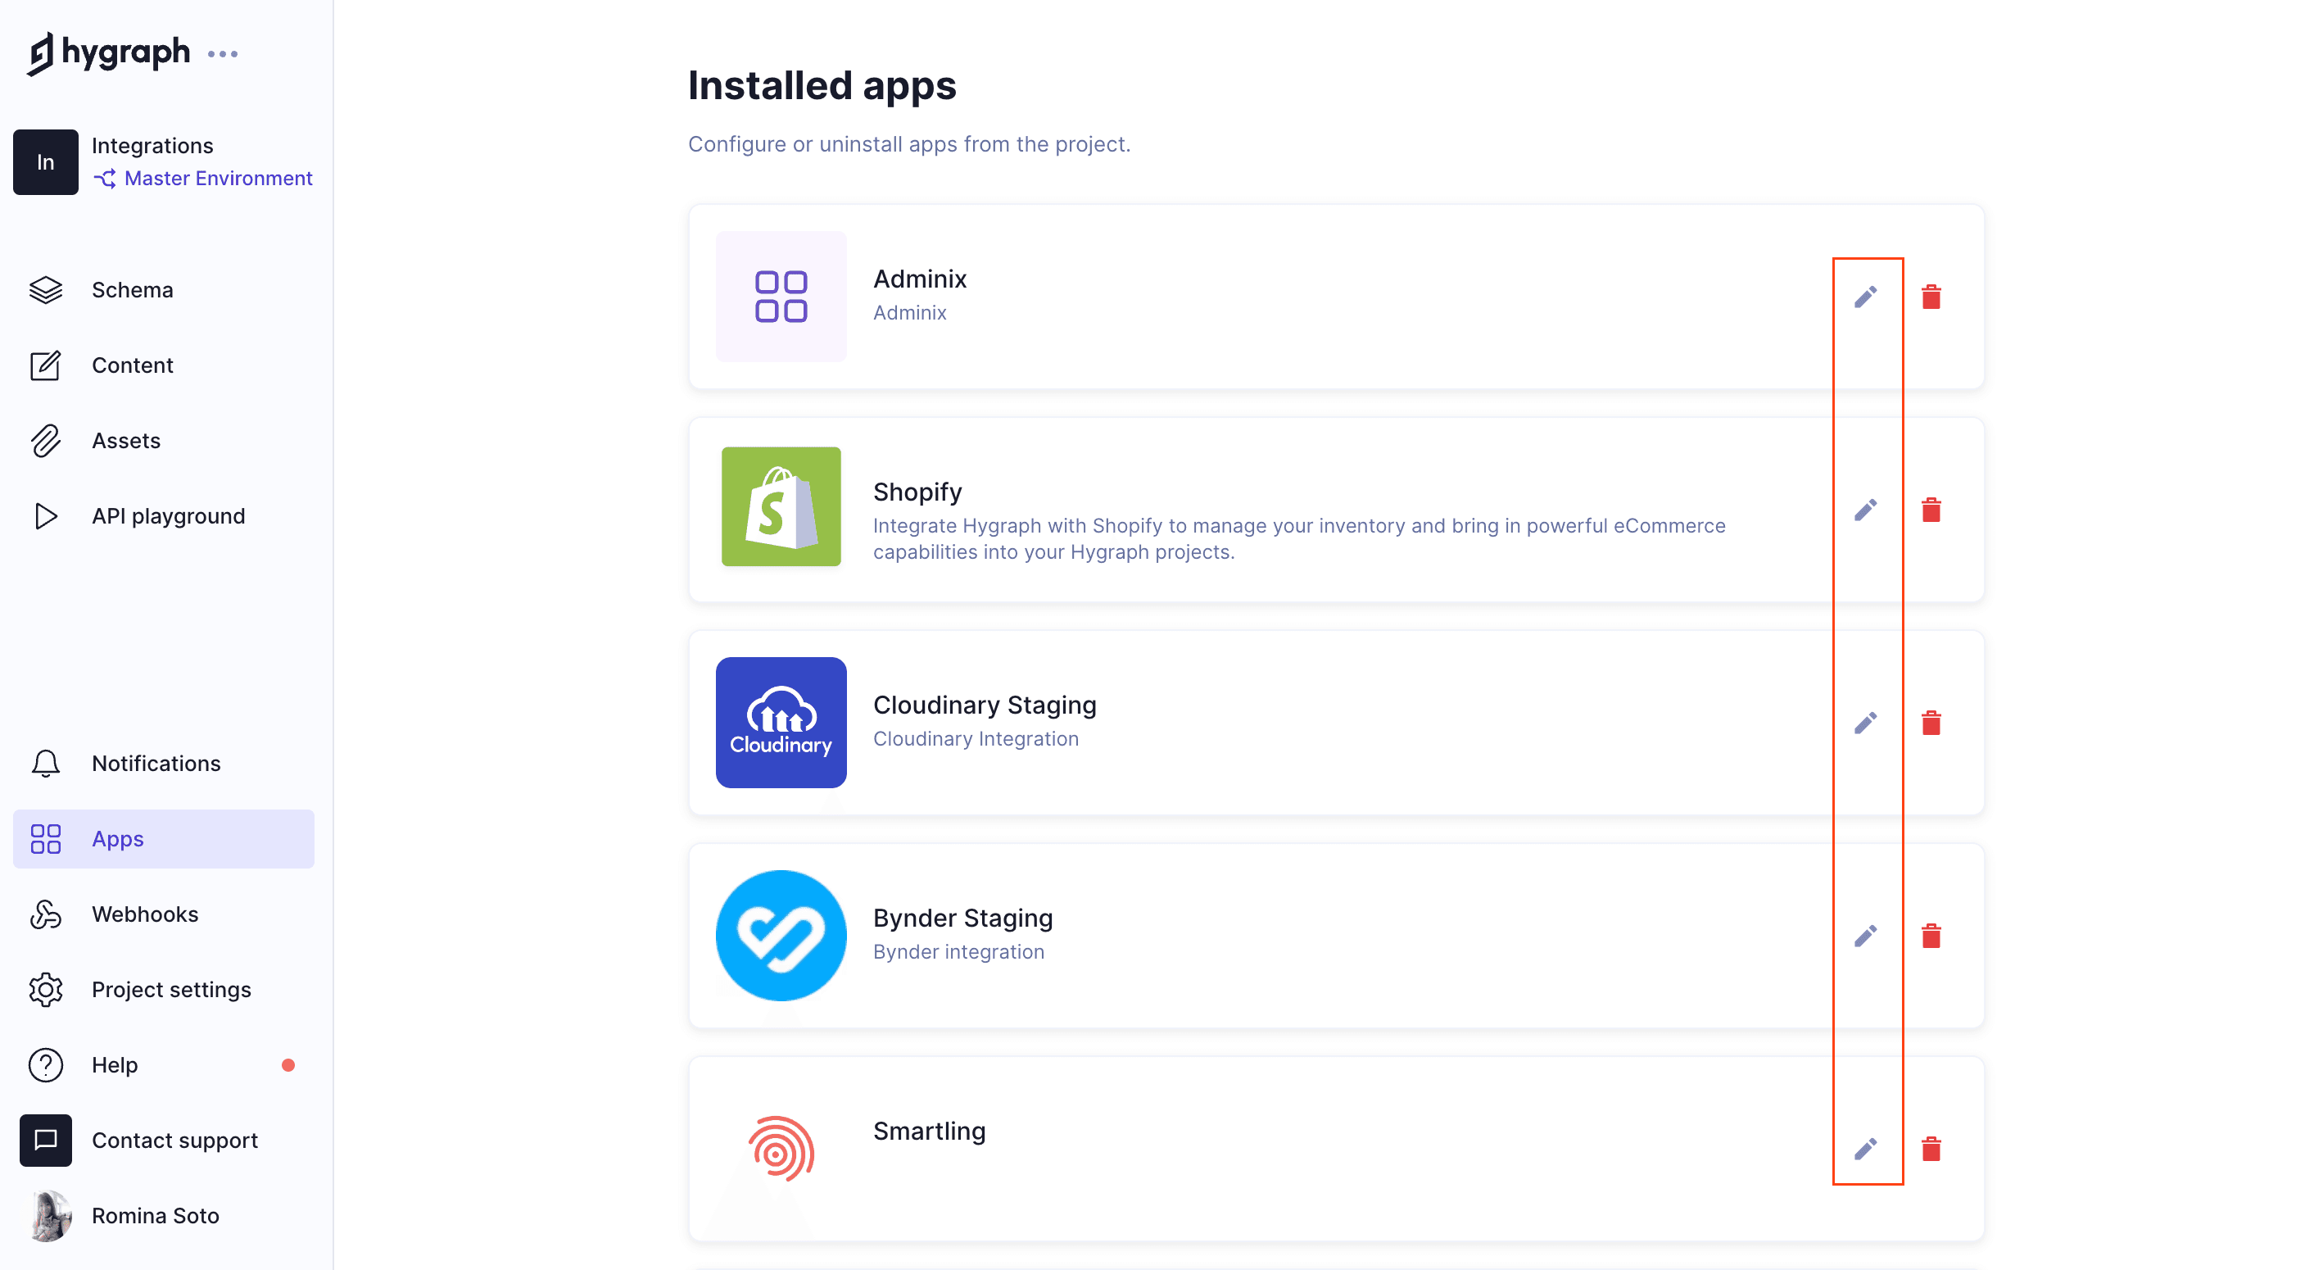Uninstall the Shopify app via trash icon
The width and height of the screenshot is (2323, 1270).
[x=1932, y=510]
